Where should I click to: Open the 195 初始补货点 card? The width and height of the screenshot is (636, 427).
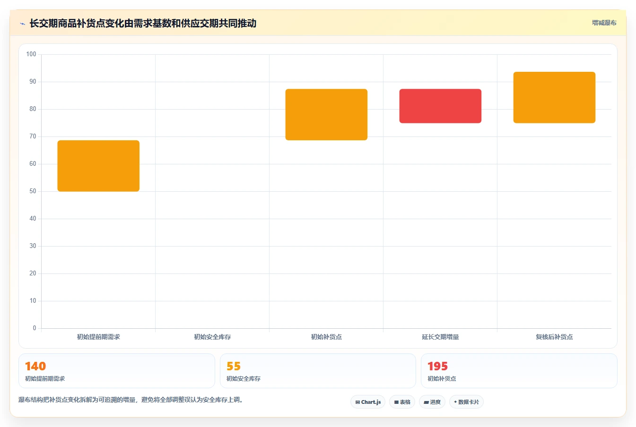(519, 371)
